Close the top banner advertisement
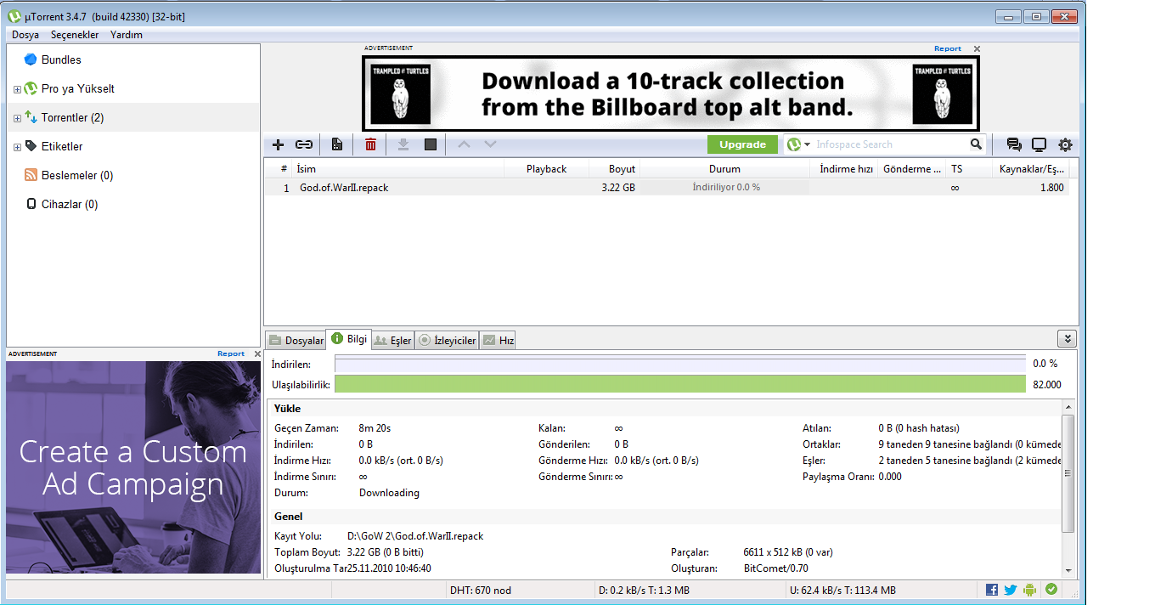This screenshot has height=605, width=1155. [x=977, y=48]
